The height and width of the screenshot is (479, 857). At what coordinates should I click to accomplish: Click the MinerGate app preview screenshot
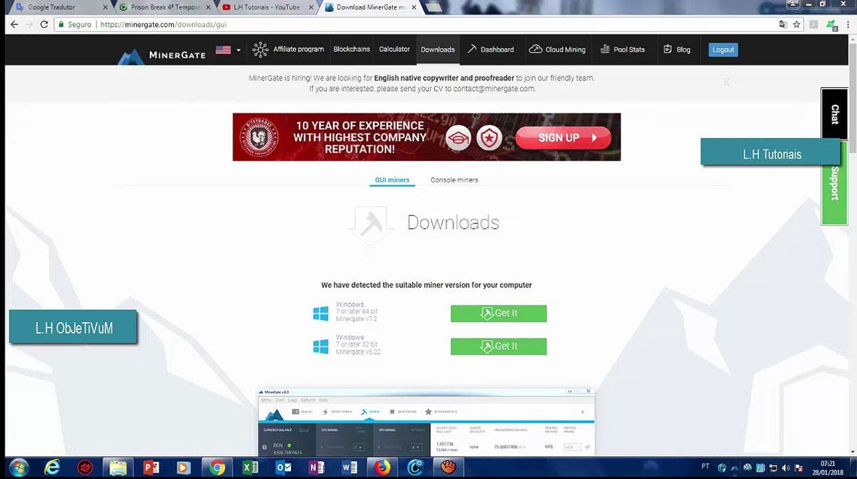[x=426, y=422]
